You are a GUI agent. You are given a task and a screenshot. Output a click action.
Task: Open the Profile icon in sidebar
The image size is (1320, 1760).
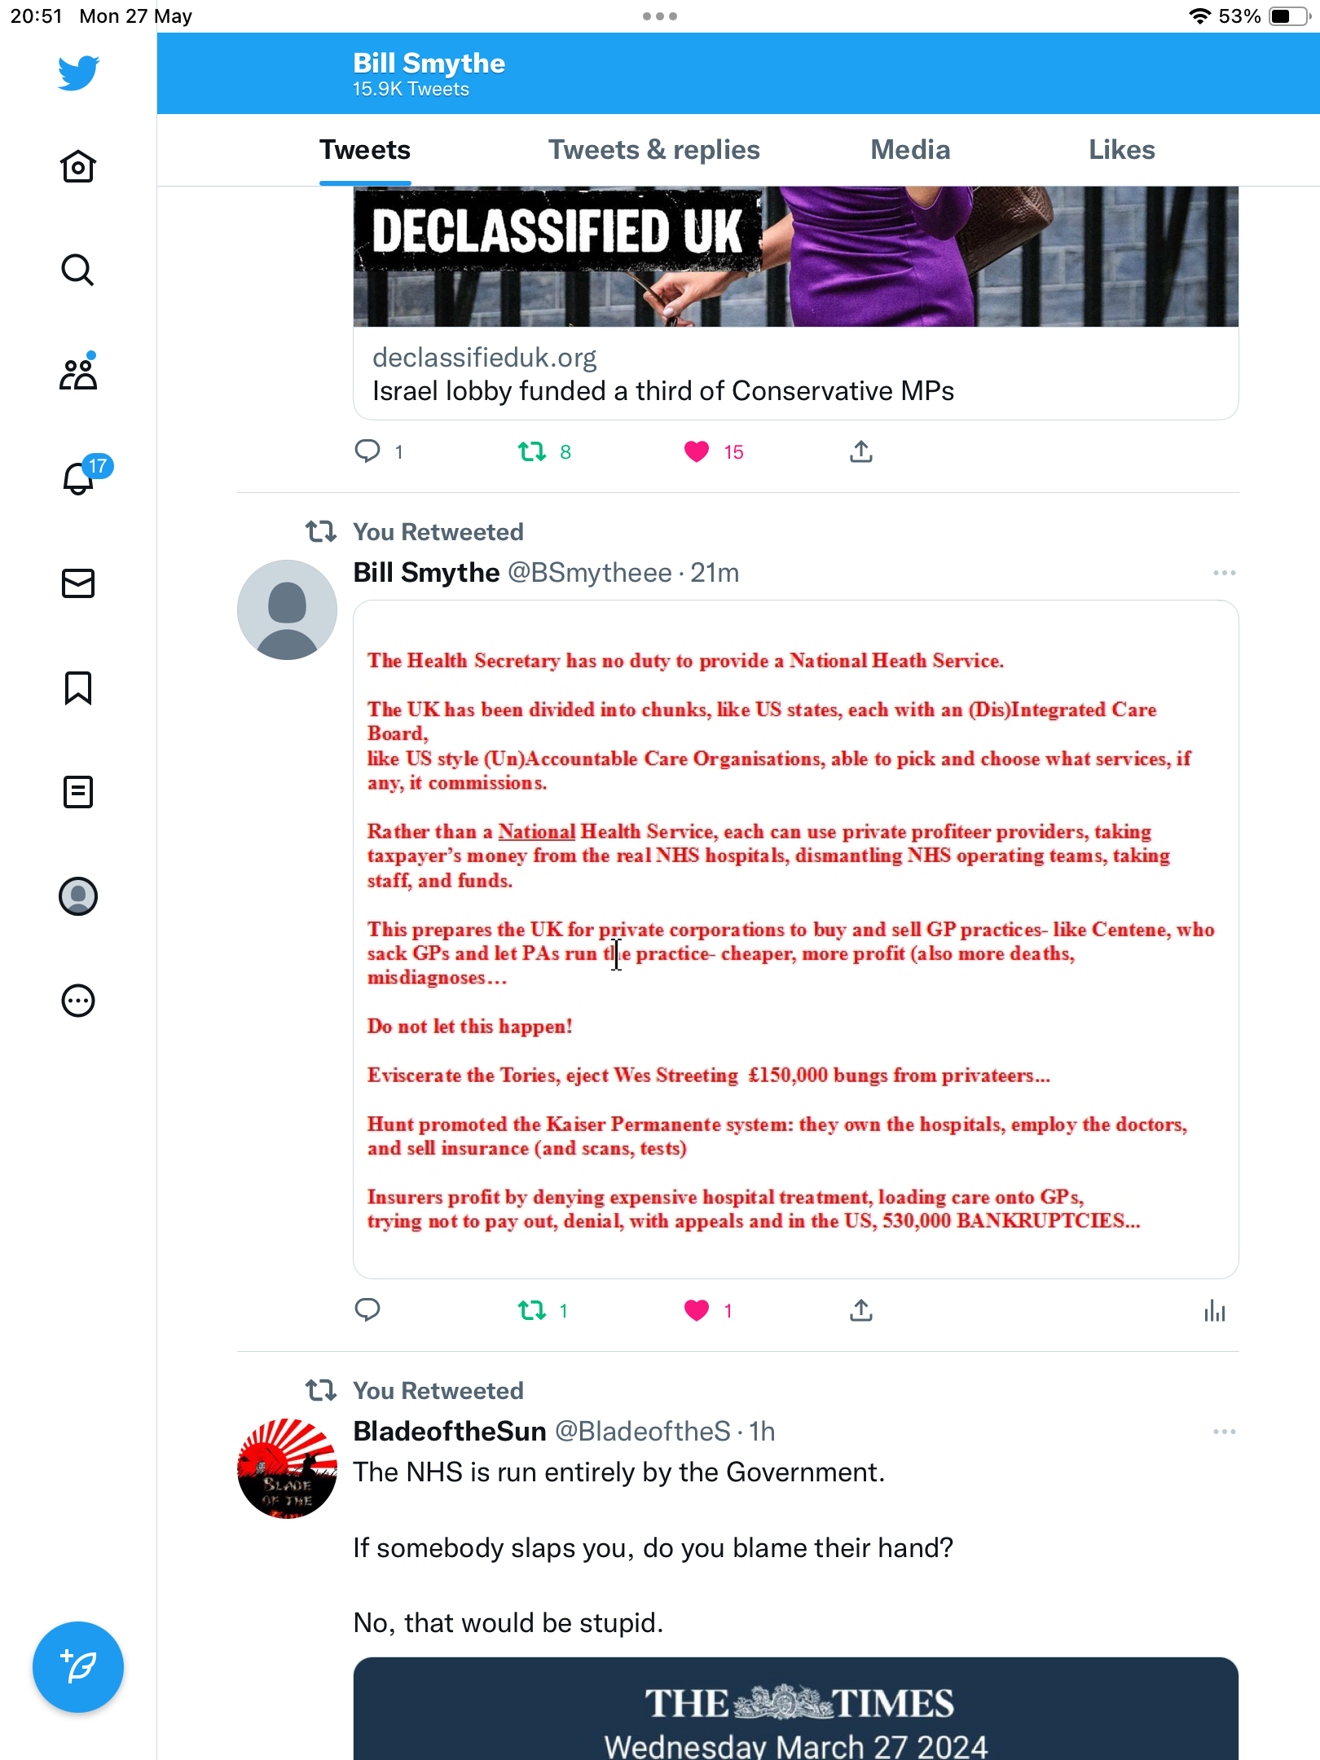tap(78, 896)
